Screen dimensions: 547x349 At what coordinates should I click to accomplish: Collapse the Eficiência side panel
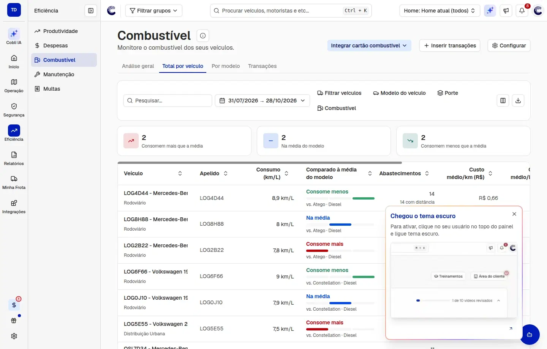[91, 11]
